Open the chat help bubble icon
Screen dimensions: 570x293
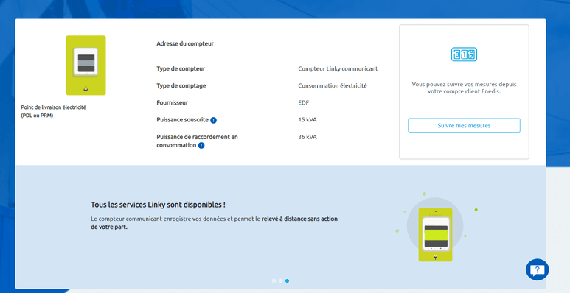(537, 269)
